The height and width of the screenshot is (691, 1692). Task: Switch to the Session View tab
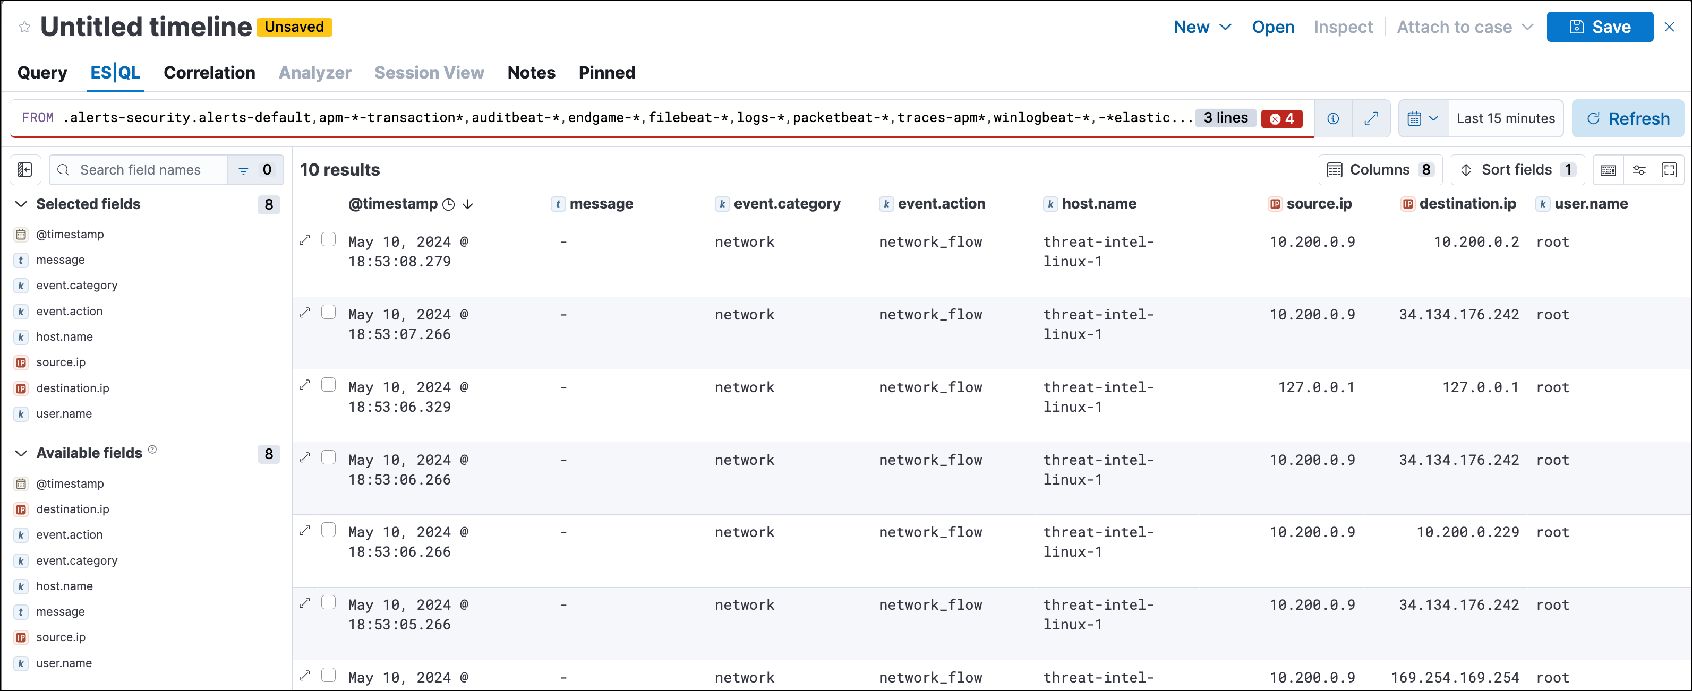(x=429, y=72)
